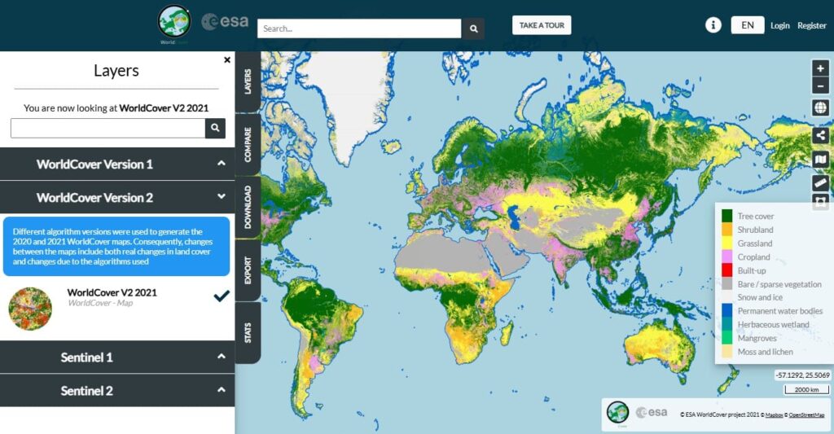Viewport: 834px width, 434px height.
Task: Click the blue algorithm versions notice
Action: click(116, 246)
